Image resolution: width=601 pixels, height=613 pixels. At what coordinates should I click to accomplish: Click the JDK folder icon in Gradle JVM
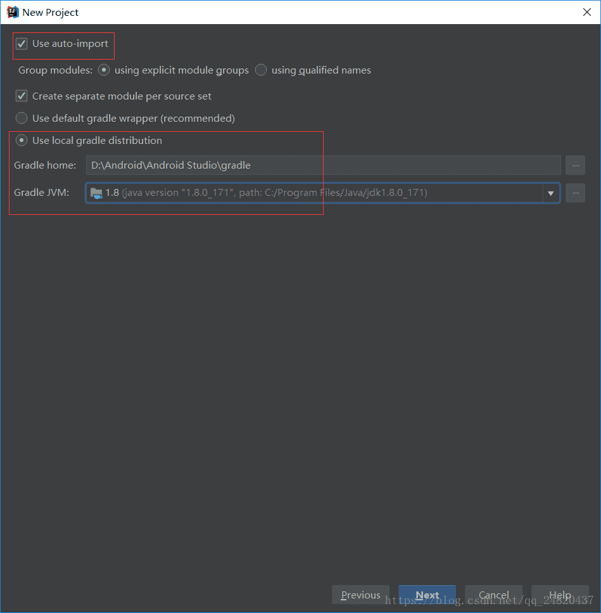96,193
